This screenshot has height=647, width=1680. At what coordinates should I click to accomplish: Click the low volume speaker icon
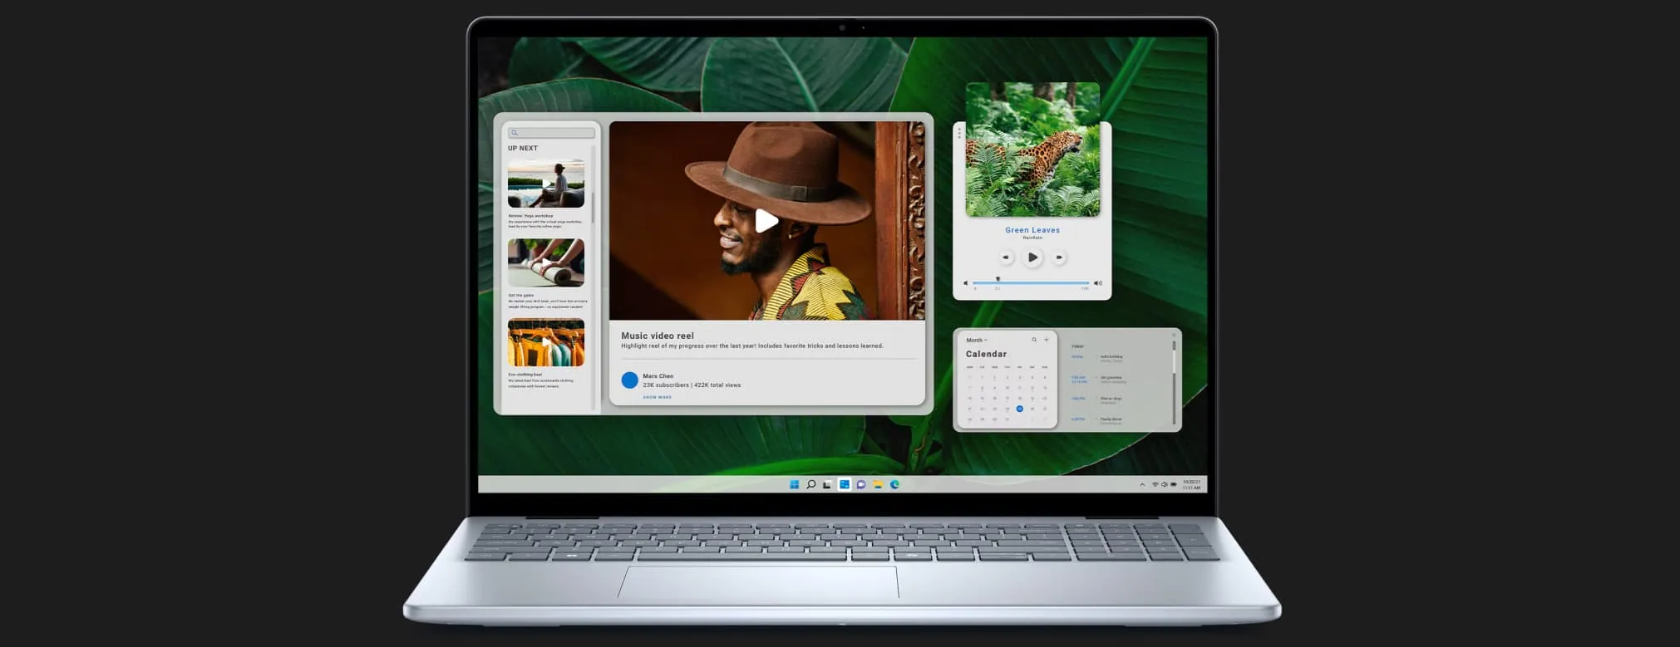965,283
